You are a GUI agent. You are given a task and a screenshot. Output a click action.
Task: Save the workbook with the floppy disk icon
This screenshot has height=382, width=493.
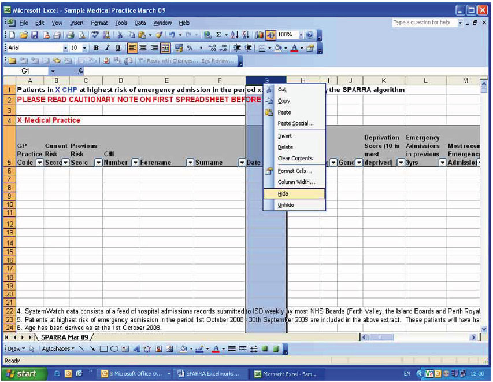coord(35,35)
